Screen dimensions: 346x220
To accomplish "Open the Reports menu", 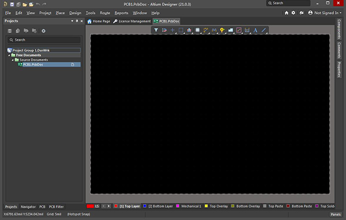I will (x=121, y=13).
